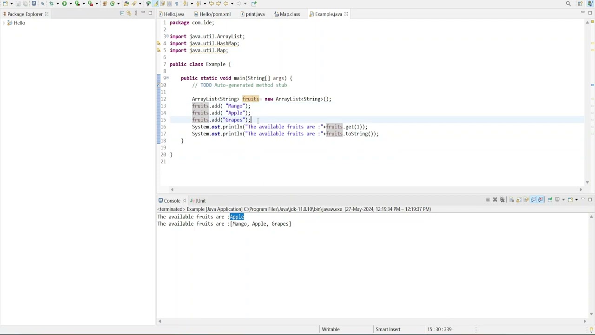The width and height of the screenshot is (595, 335).
Task: Click the Pin Console icon
Action: pyautogui.click(x=550, y=200)
